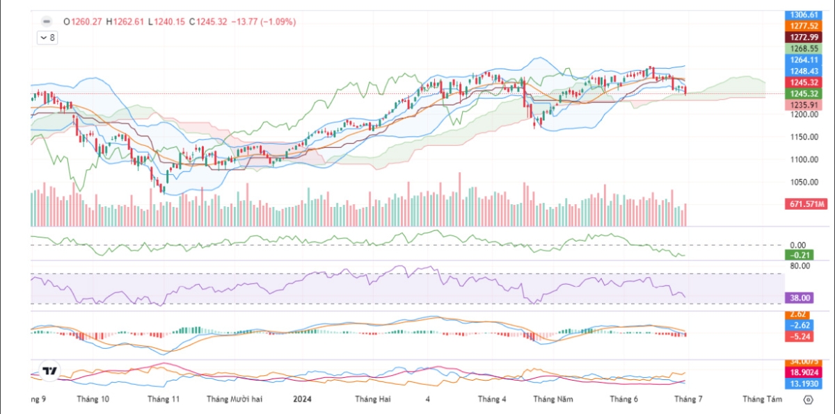Click the Tháng Tám future date label
This screenshot has width=835, height=414.
tap(762, 399)
